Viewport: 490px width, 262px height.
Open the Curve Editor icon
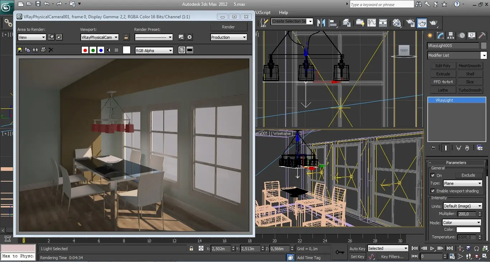tap(371, 23)
